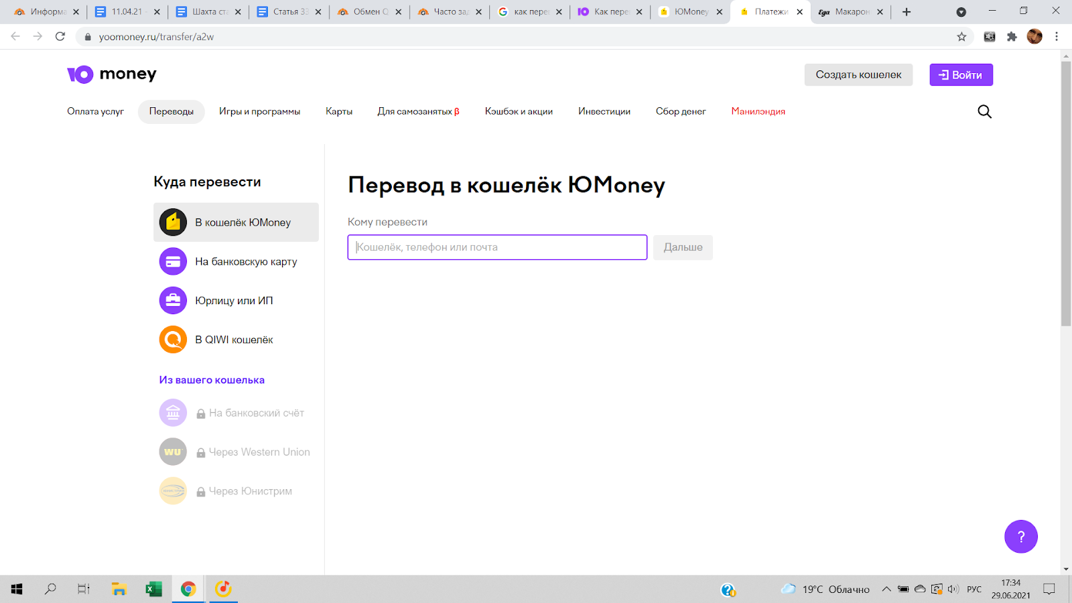Screen dimensions: 1072x603
Task: Switch to the ЮMoney browser tab
Action: 690,12
